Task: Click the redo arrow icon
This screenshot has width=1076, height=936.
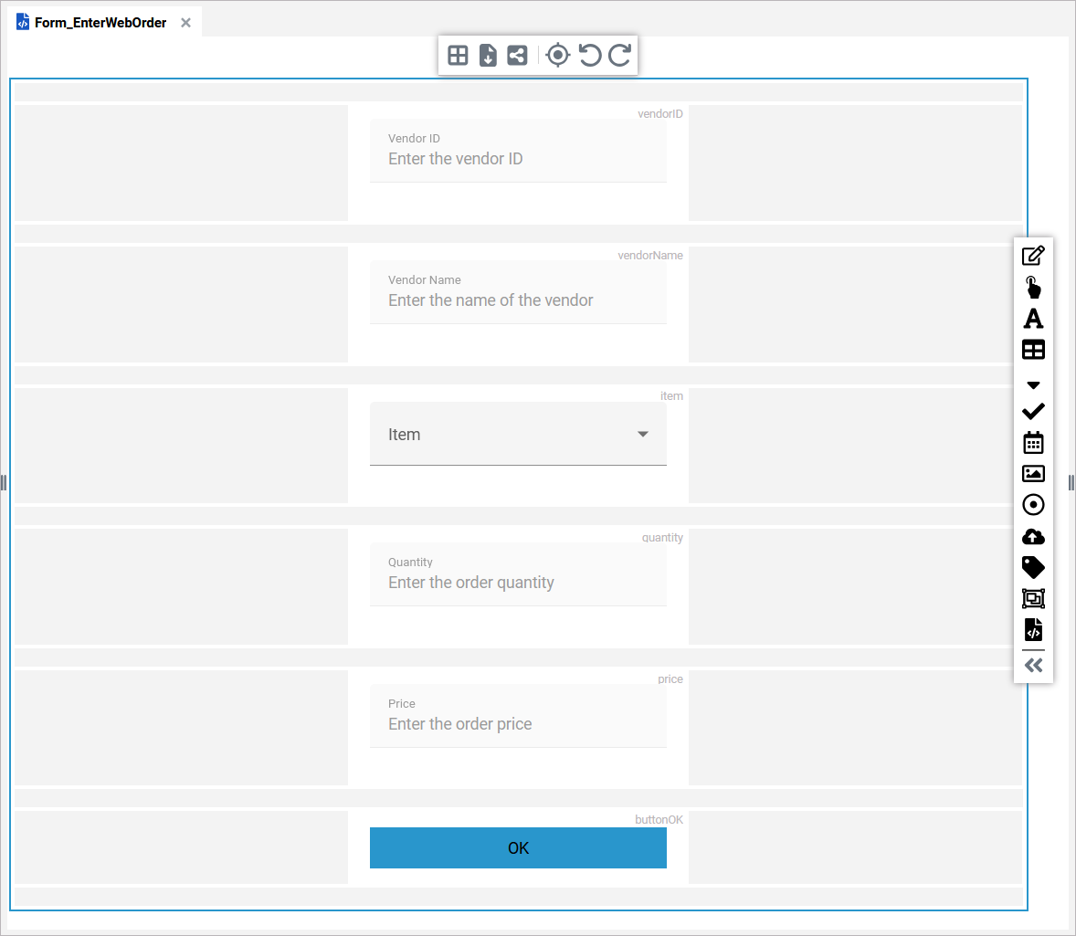Action: [x=619, y=55]
